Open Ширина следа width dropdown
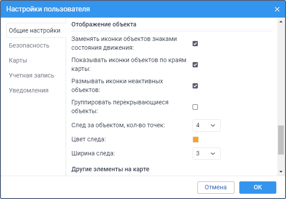Viewport: 286px width, 199px height. (207, 154)
